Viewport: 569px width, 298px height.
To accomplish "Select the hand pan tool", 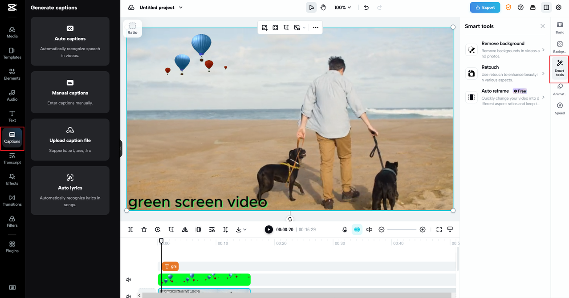I will coord(323,8).
